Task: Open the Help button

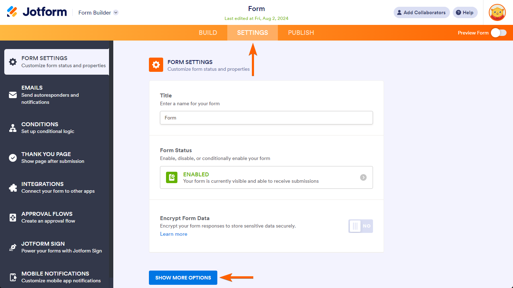Action: [465, 12]
